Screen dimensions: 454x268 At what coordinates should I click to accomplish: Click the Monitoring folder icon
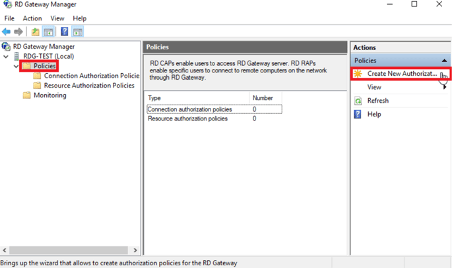point(26,95)
